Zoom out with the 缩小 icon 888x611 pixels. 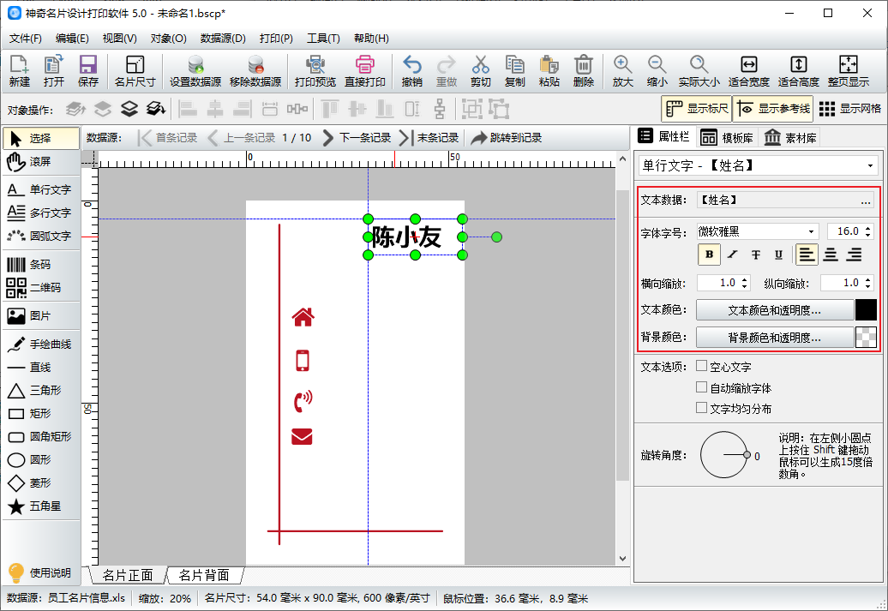[657, 71]
